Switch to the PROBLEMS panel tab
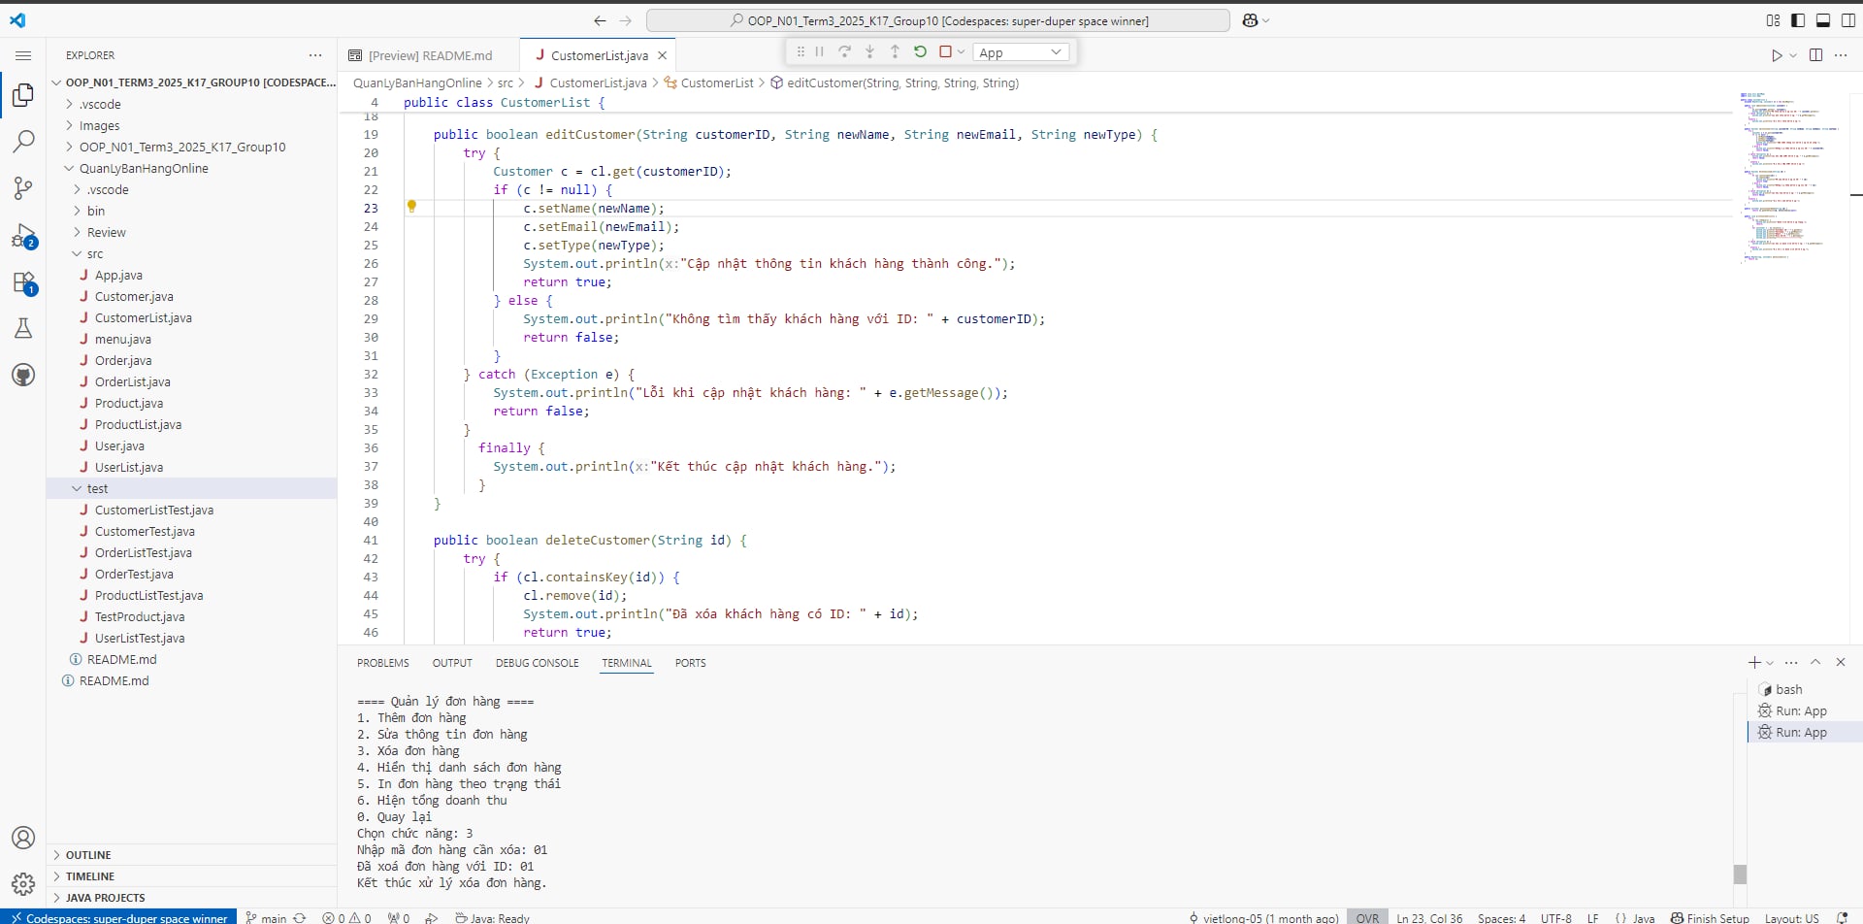1863x924 pixels. (x=382, y=663)
